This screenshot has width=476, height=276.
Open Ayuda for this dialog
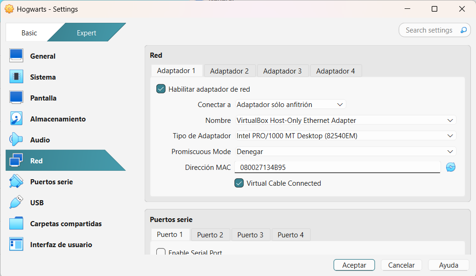pos(448,265)
